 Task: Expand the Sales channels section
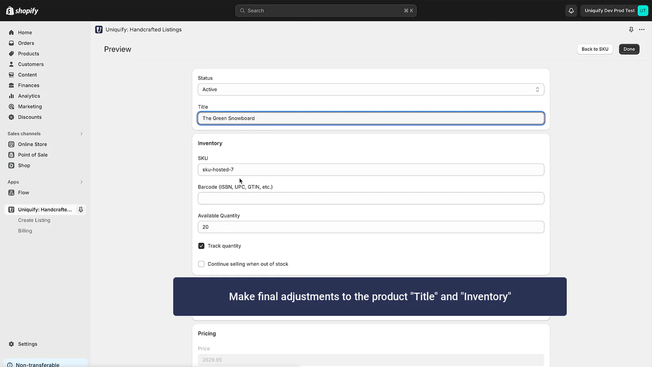pyautogui.click(x=81, y=134)
